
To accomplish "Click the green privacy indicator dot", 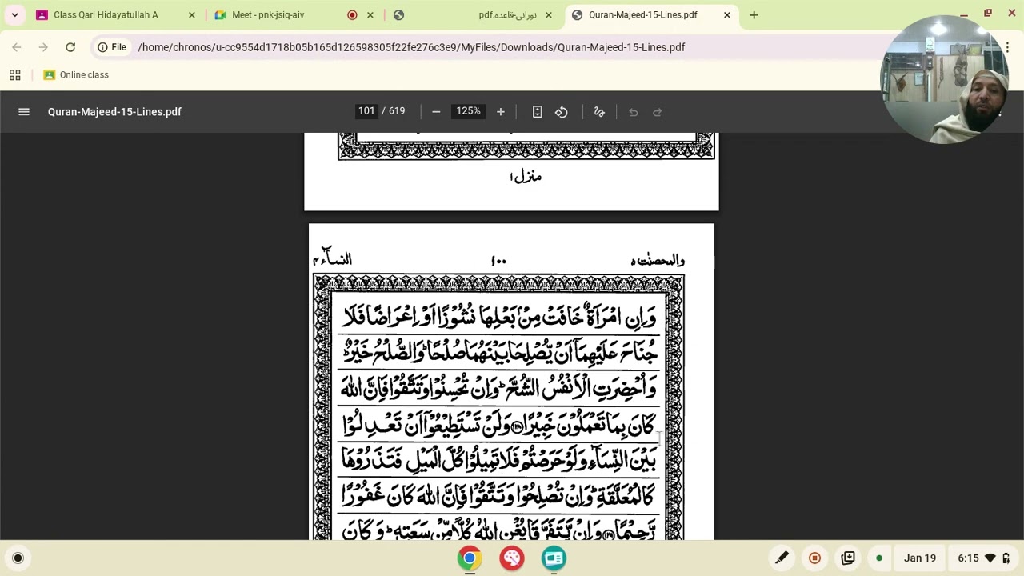I will [x=879, y=558].
